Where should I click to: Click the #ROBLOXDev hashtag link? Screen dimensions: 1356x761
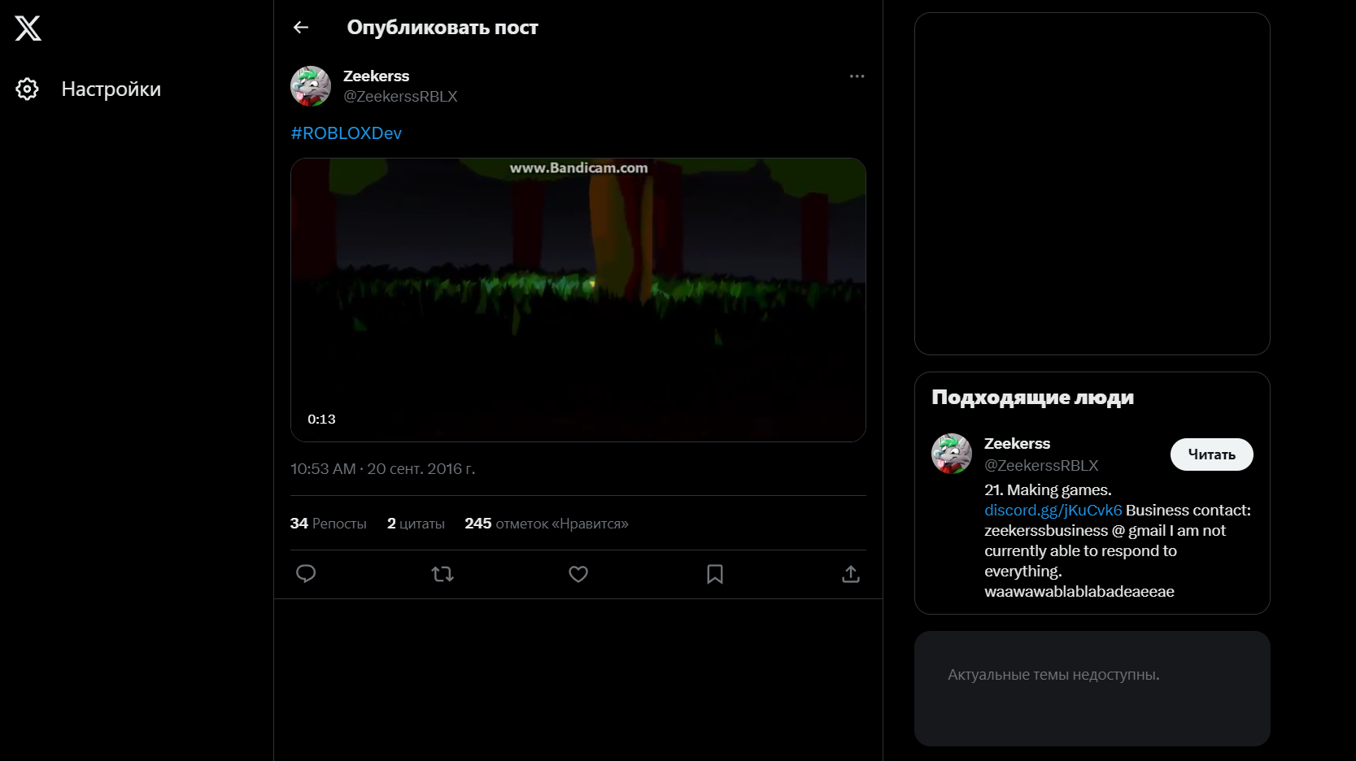point(347,133)
